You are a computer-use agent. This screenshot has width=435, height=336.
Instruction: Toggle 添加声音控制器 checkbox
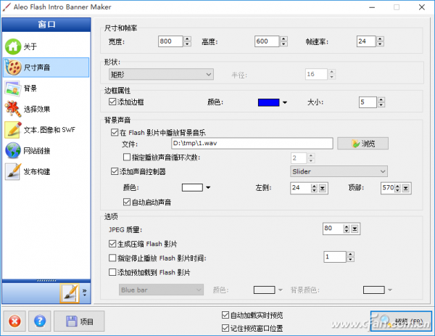click(x=115, y=171)
